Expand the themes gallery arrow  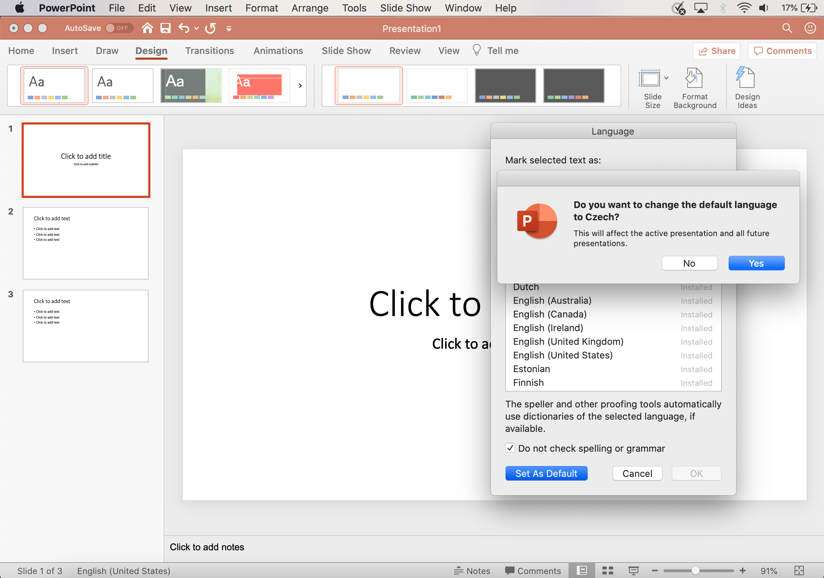pyautogui.click(x=300, y=86)
